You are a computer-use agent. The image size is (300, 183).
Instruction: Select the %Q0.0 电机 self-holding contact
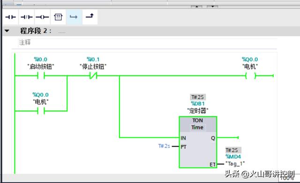tap(41, 111)
